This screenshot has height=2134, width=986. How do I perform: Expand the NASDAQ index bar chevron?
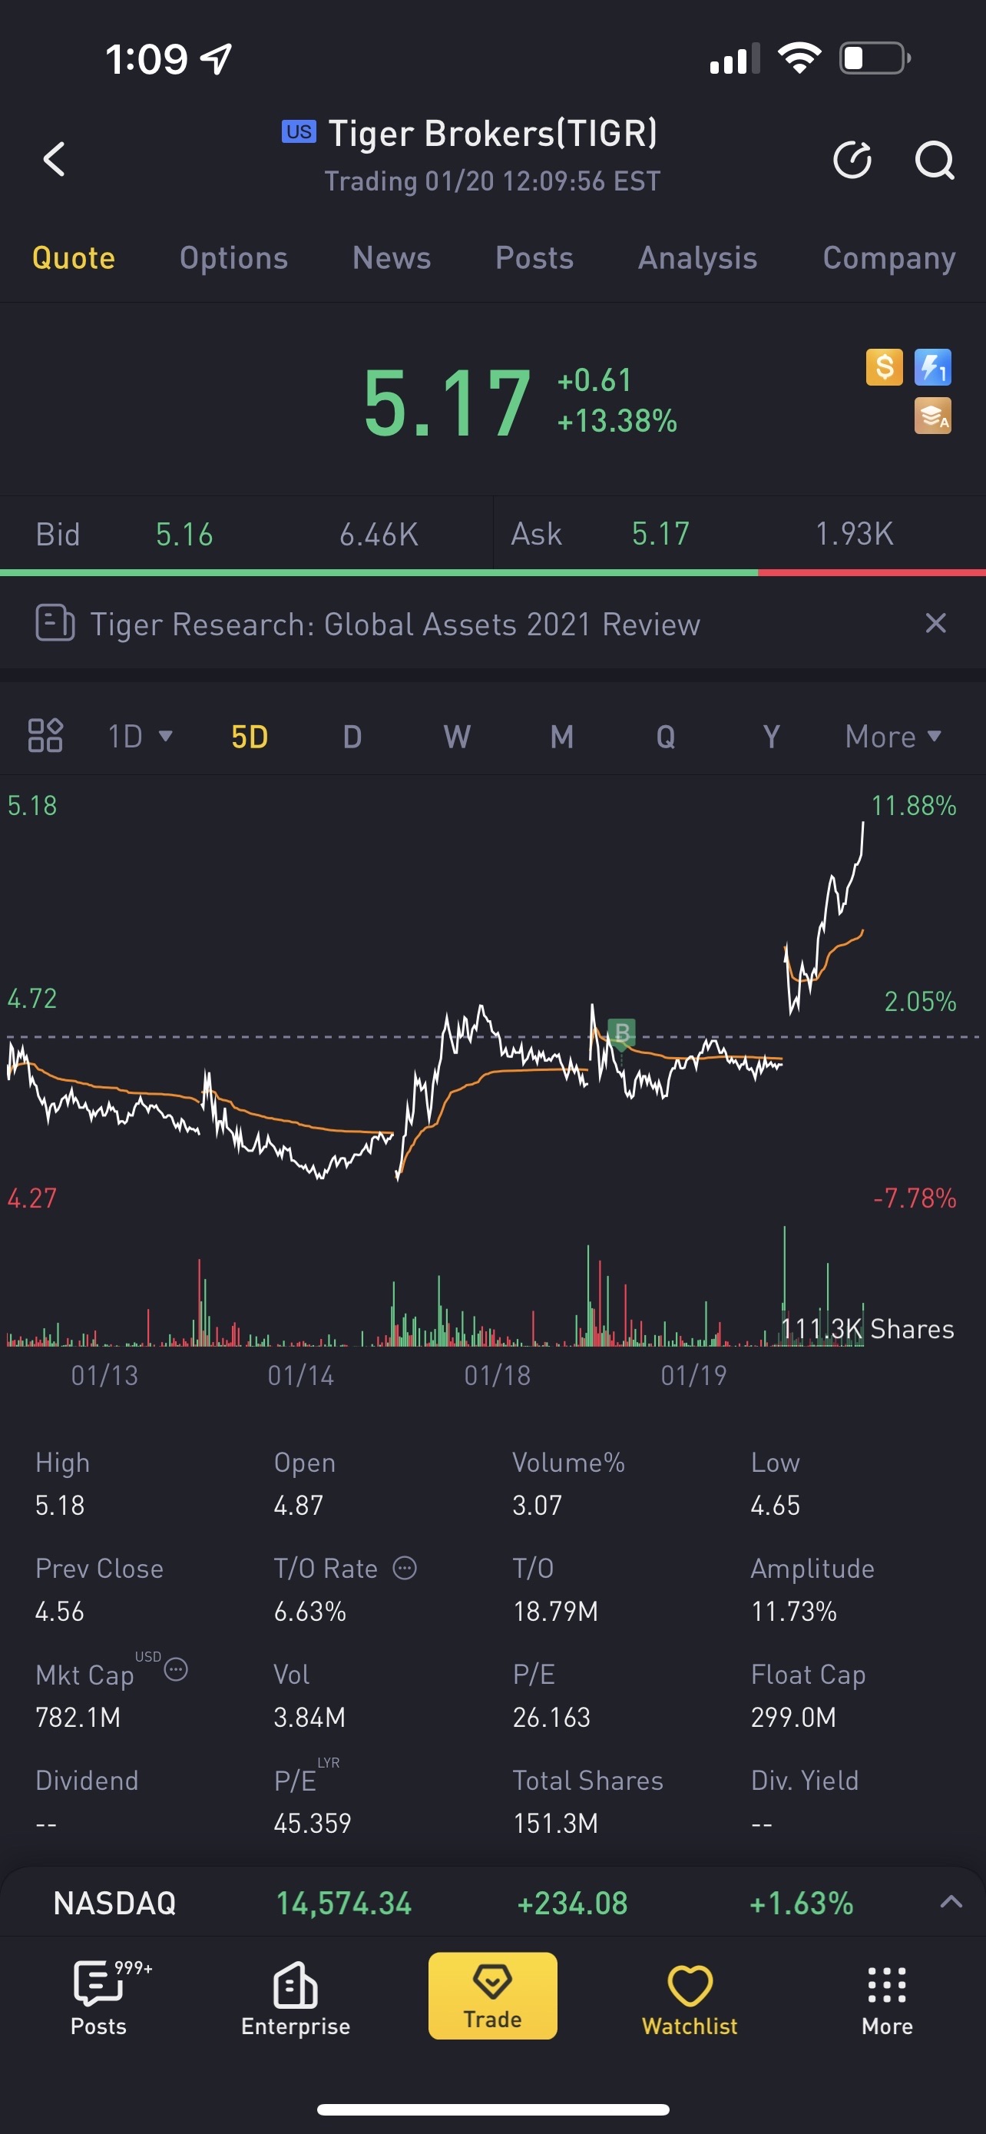[x=951, y=1902]
